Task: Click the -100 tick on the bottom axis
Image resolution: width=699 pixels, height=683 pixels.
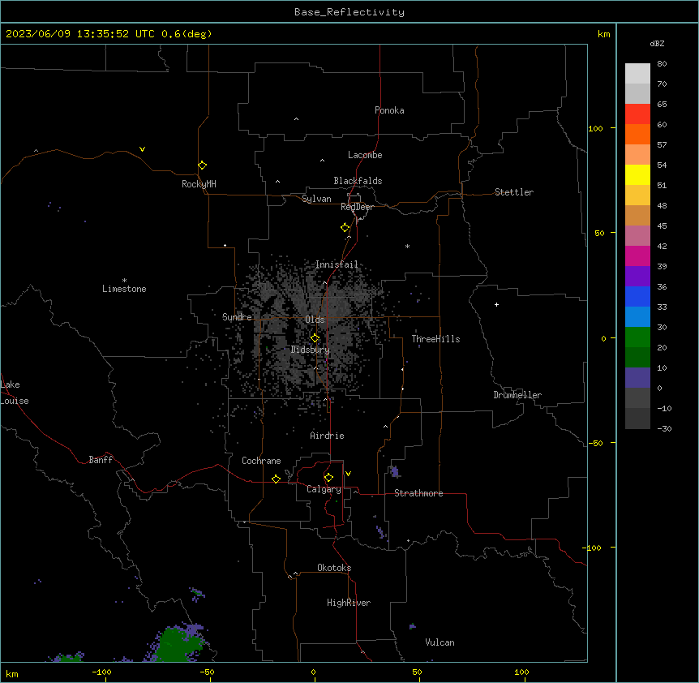Action: coord(102,672)
